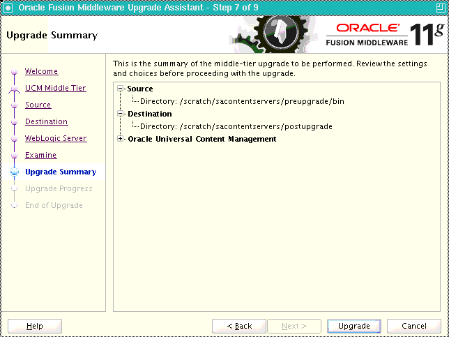
Task: Navigate to the WebLogic Server step
Action: tap(56, 138)
